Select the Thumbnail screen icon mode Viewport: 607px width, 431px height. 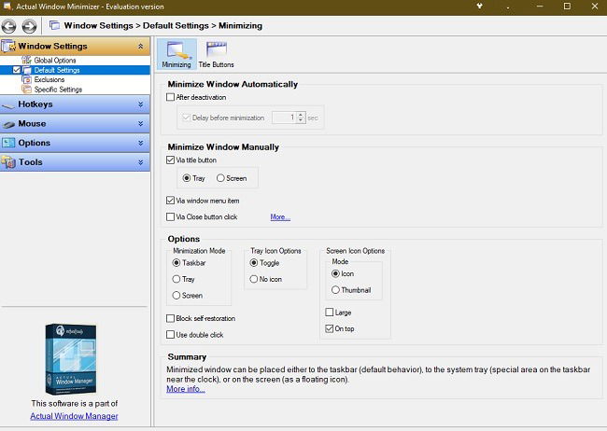tap(335, 290)
